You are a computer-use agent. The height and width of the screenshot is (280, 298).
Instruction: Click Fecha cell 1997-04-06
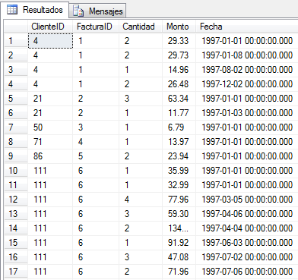point(247,214)
